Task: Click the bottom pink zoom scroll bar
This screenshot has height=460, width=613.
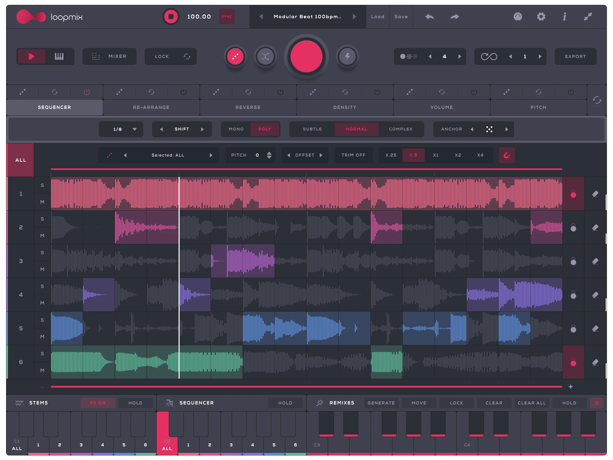Action: [306, 387]
